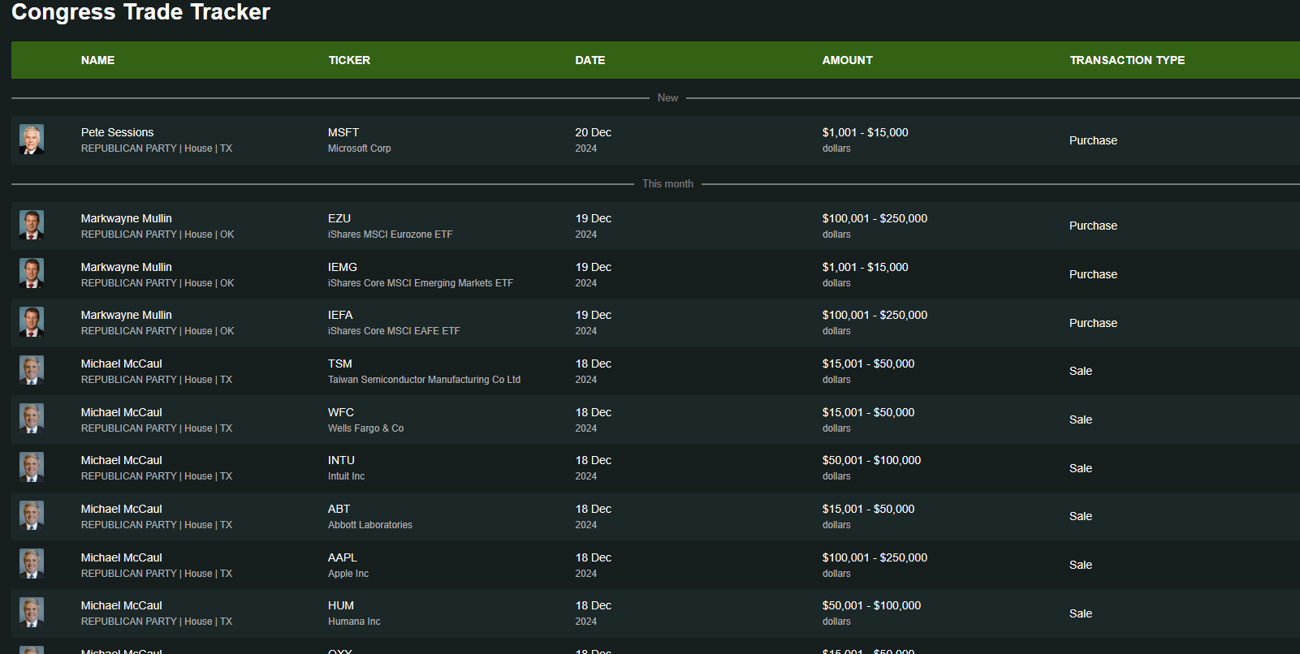Click 'iShares MSCI Eurozone ETF' text
Viewport: 1300px width, 654px height.
pos(390,234)
